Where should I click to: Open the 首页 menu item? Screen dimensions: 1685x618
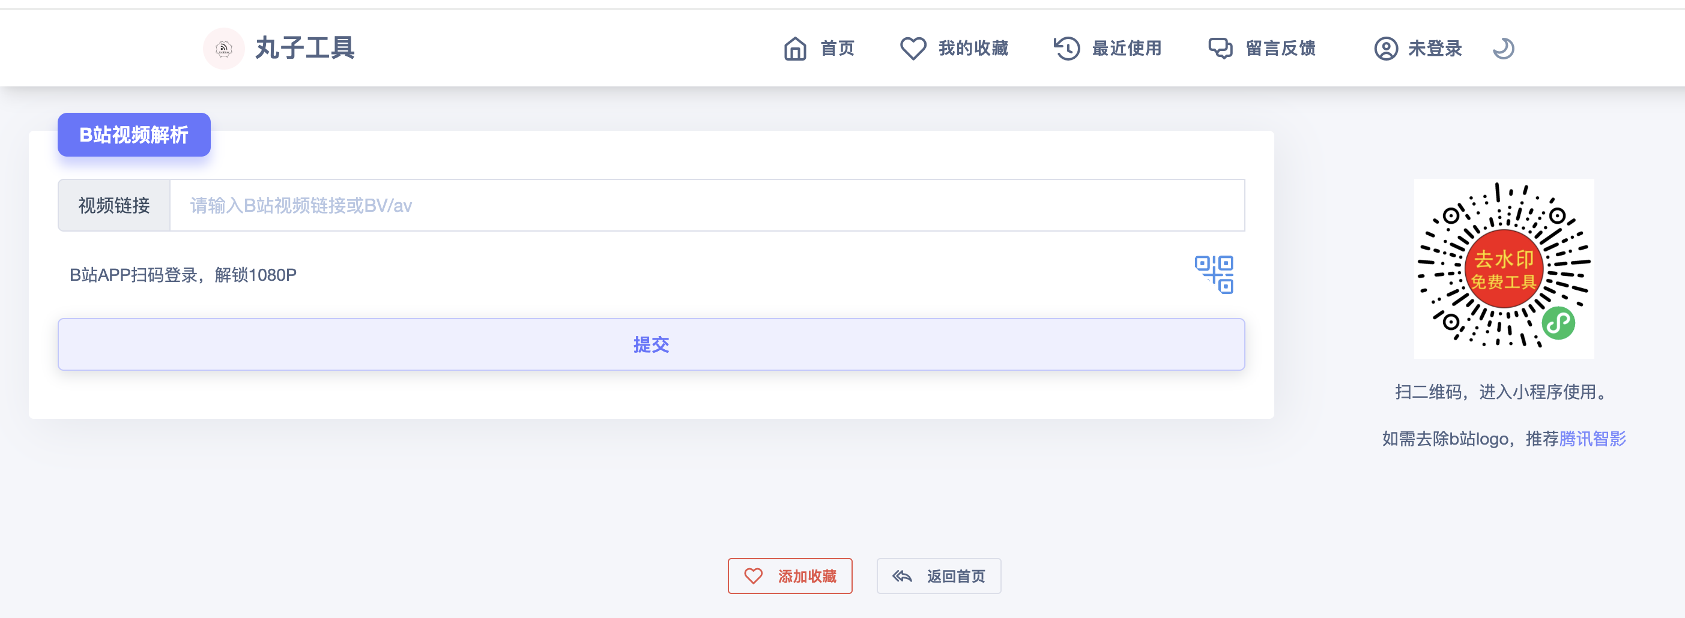837,49
